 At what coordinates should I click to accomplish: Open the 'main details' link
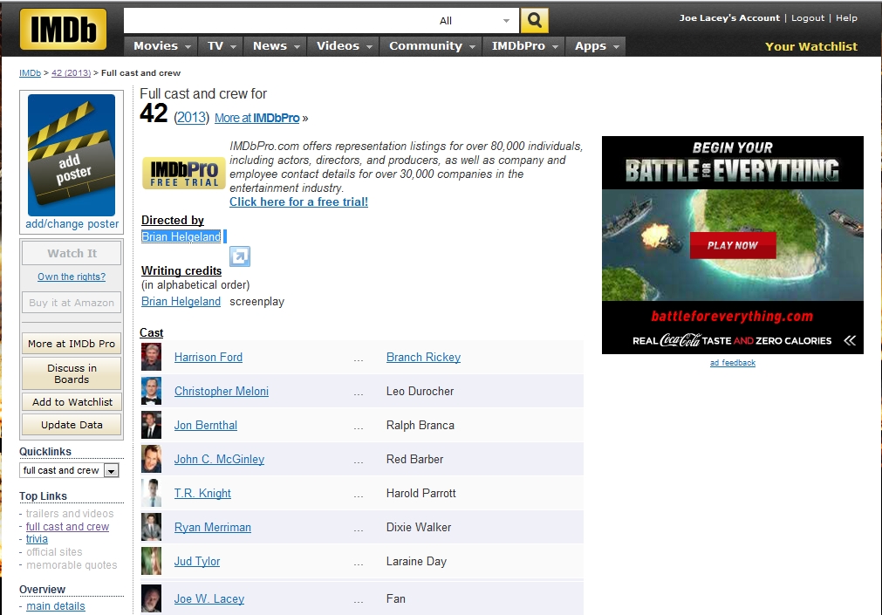[x=56, y=606]
